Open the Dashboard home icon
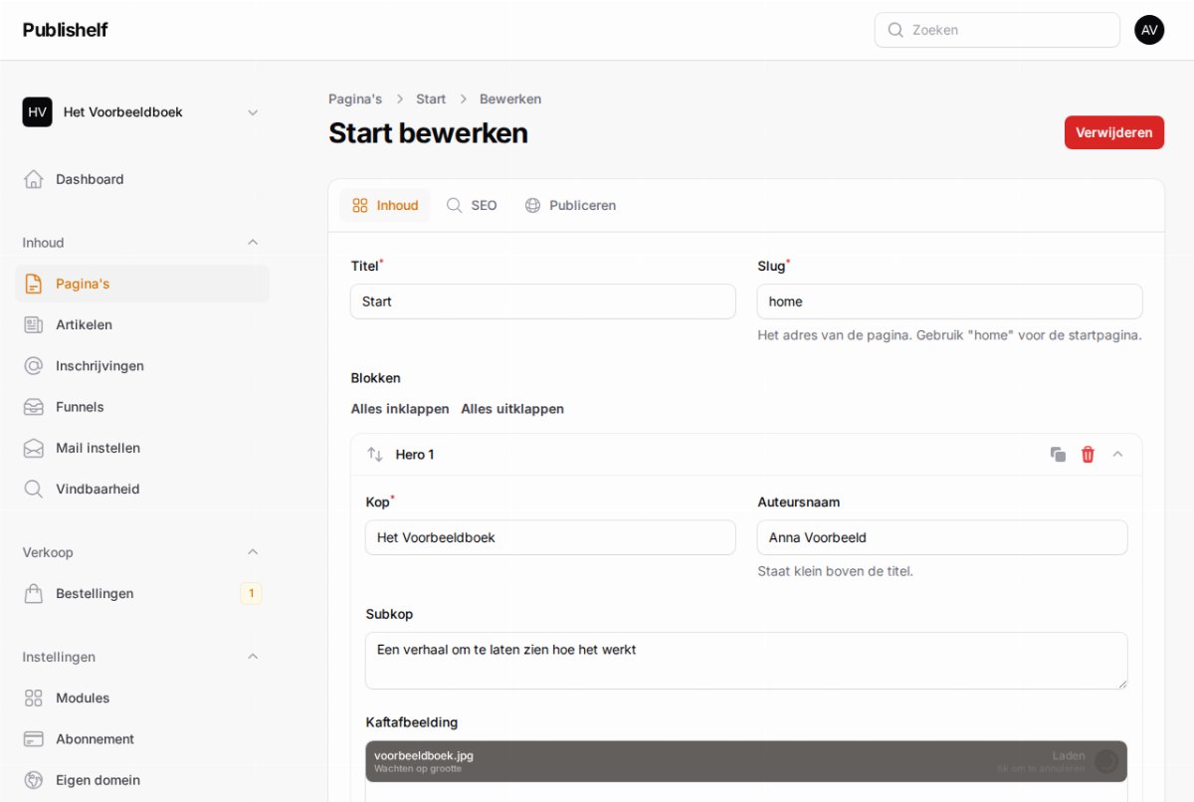Image resolution: width=1194 pixels, height=802 pixels. [x=34, y=179]
